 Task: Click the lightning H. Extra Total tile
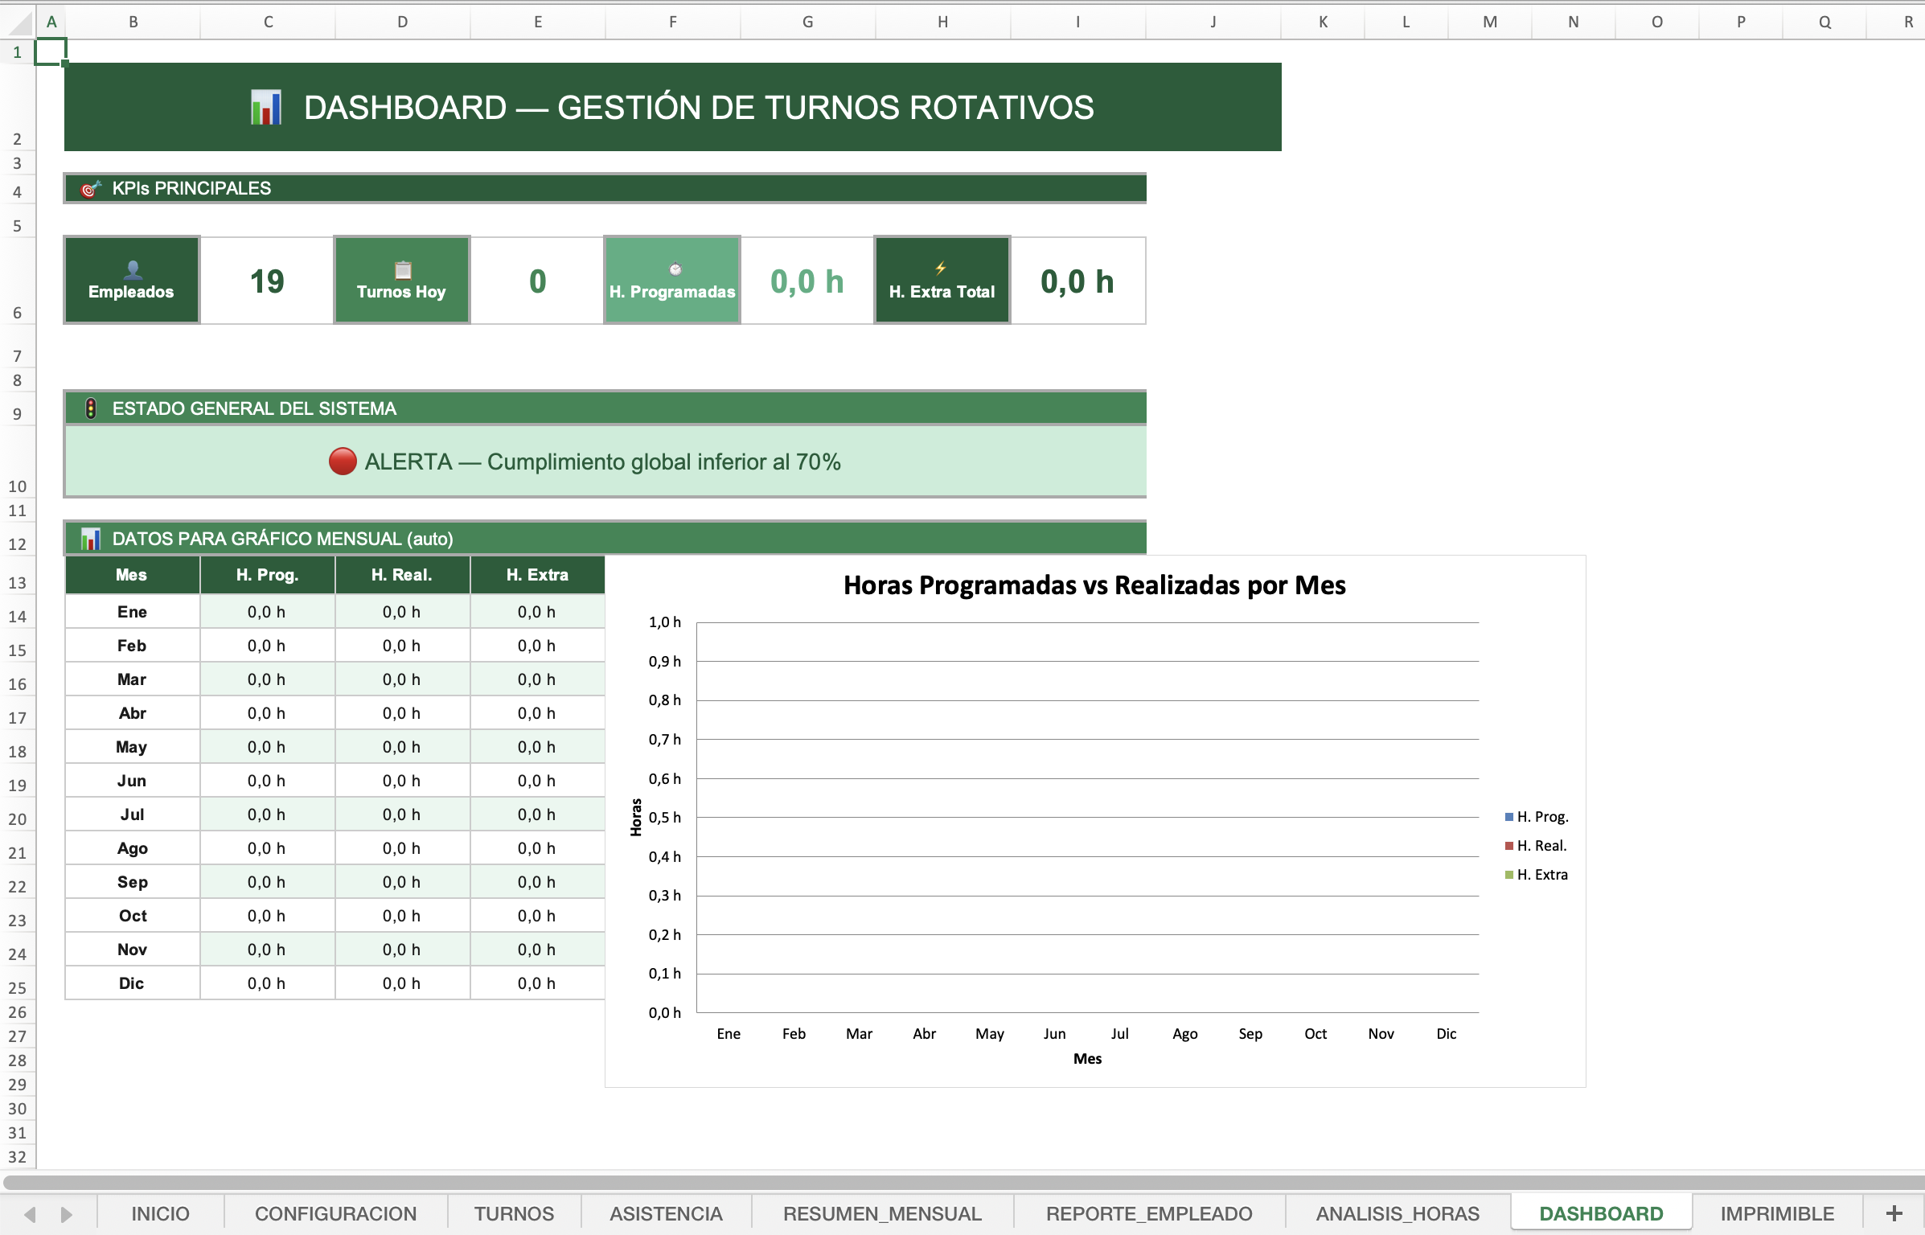(x=942, y=281)
